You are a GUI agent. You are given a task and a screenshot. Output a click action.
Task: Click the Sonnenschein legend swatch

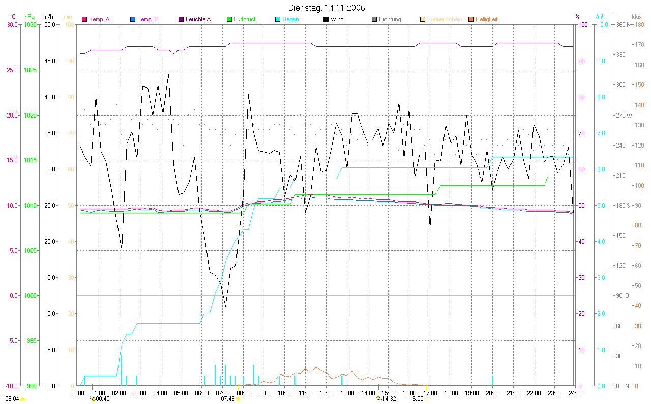pos(423,19)
